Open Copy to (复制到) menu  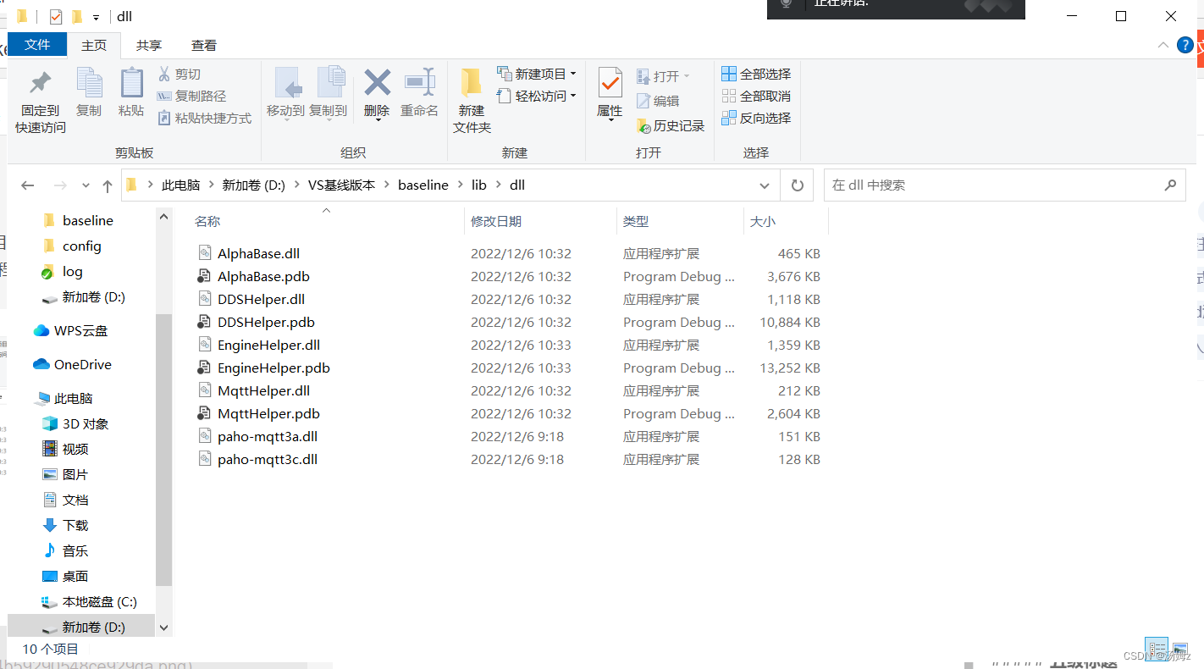coord(328,93)
